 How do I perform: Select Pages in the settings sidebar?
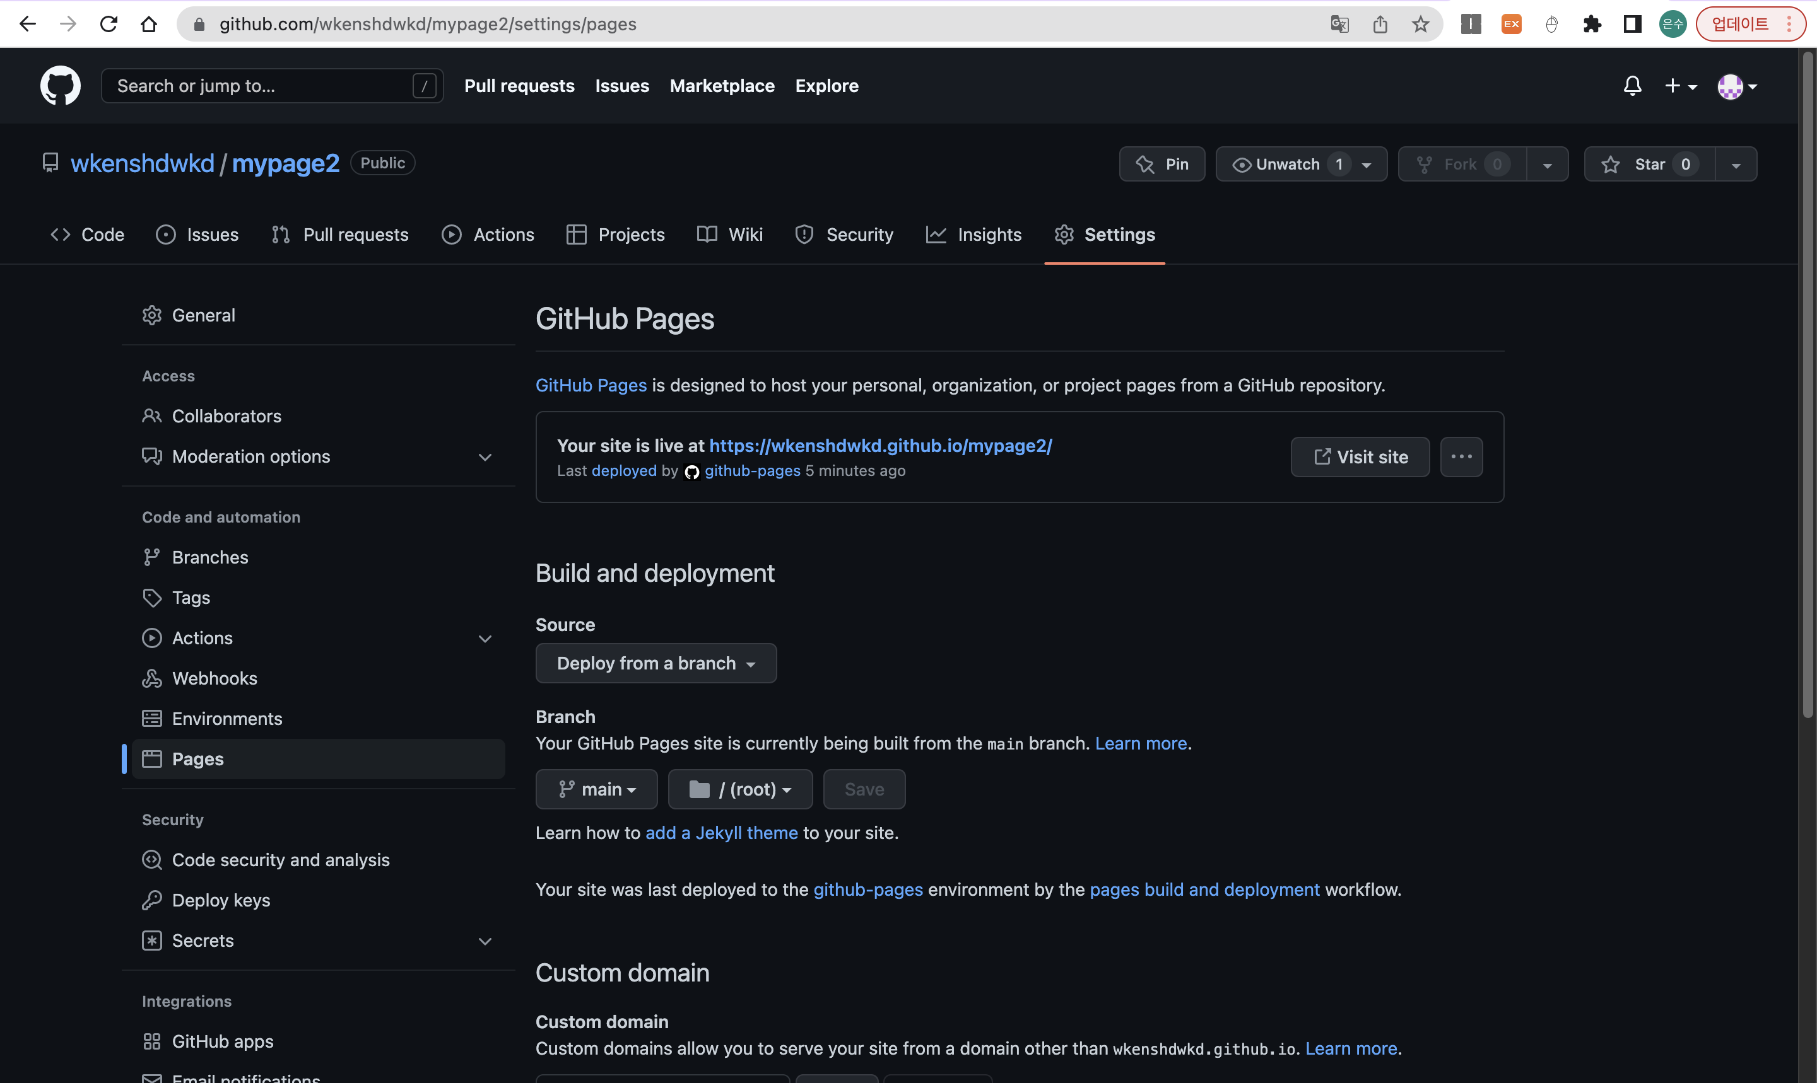(x=319, y=759)
